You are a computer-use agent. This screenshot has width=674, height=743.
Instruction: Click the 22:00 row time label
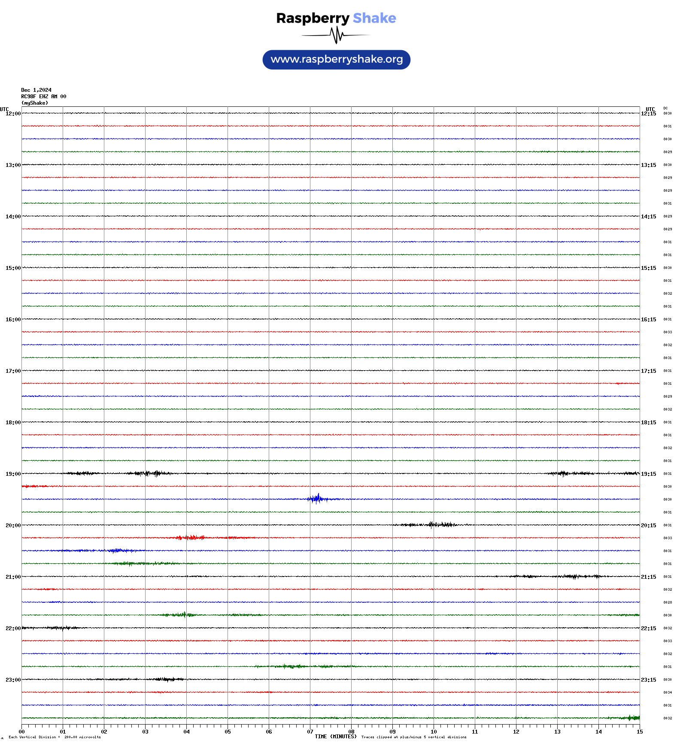pos(13,628)
